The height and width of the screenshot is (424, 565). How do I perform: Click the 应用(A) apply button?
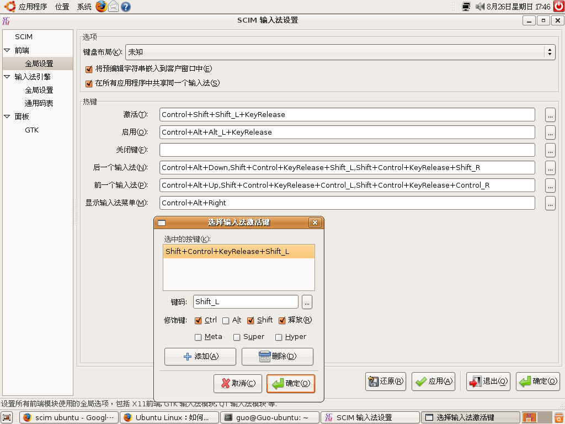coord(434,381)
